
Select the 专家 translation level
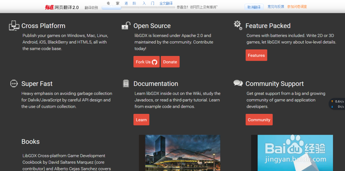[x=113, y=3]
